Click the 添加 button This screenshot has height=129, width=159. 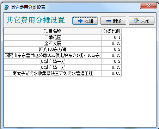85,21
